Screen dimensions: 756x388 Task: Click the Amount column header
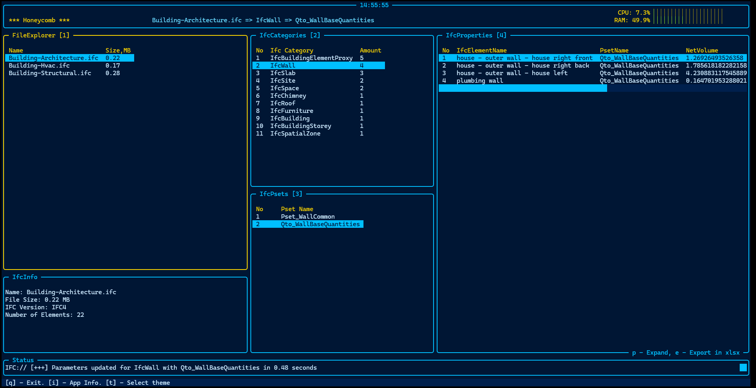(370, 50)
